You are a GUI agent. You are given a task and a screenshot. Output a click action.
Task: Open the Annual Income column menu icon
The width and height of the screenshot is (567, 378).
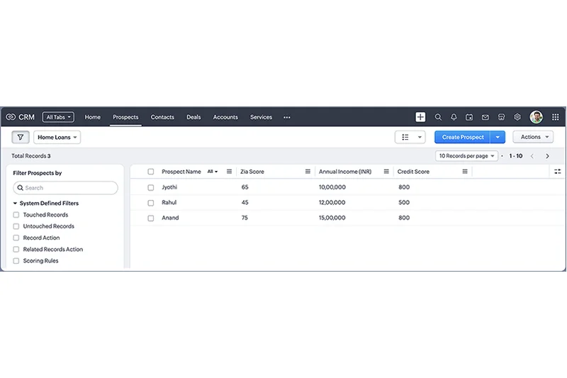pyautogui.click(x=386, y=172)
